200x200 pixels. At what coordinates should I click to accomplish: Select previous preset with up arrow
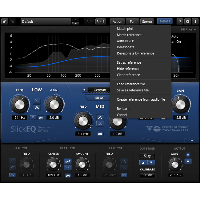coord(76,20)
